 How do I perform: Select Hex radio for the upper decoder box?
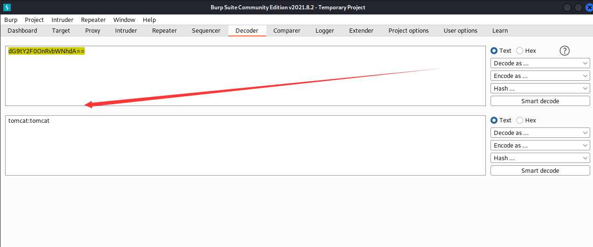[520, 50]
